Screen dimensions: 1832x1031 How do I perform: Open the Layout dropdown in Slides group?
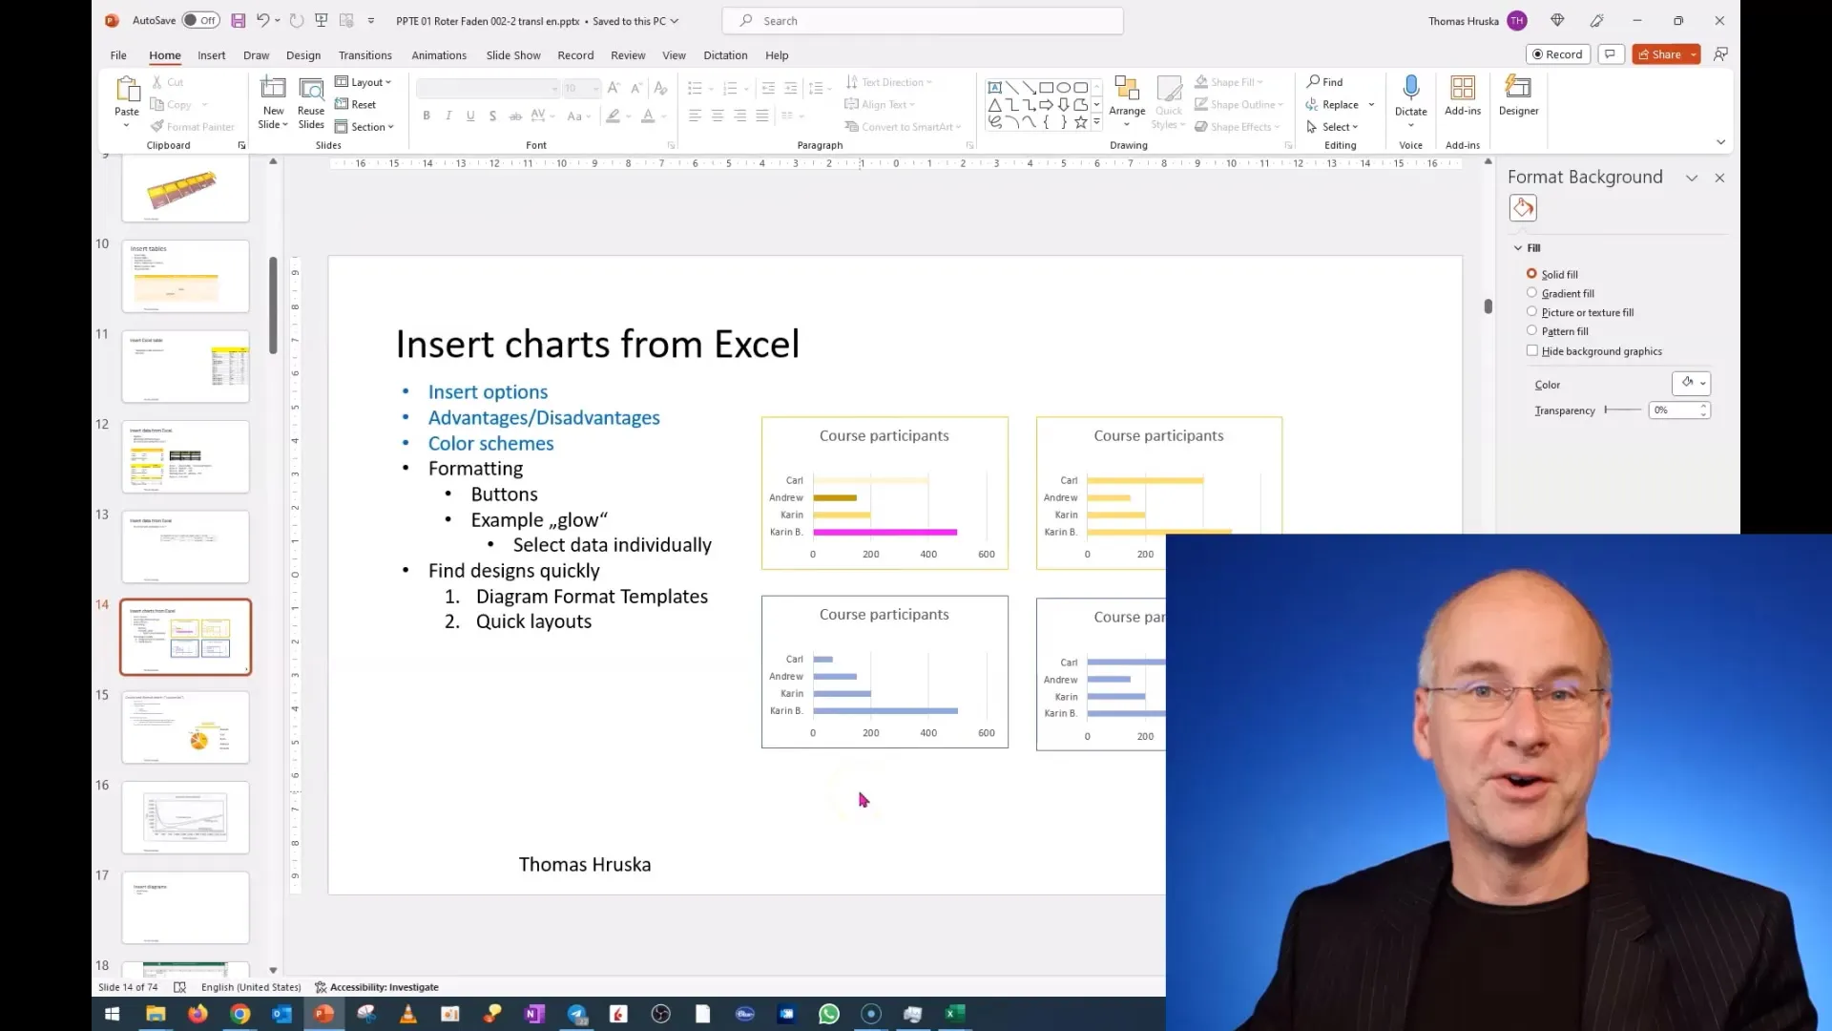click(x=366, y=82)
